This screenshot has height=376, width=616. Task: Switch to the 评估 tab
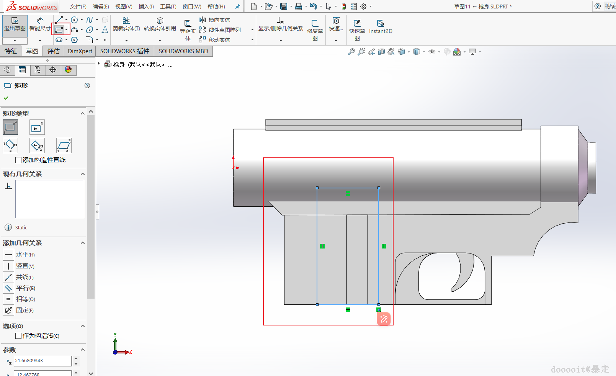point(54,51)
